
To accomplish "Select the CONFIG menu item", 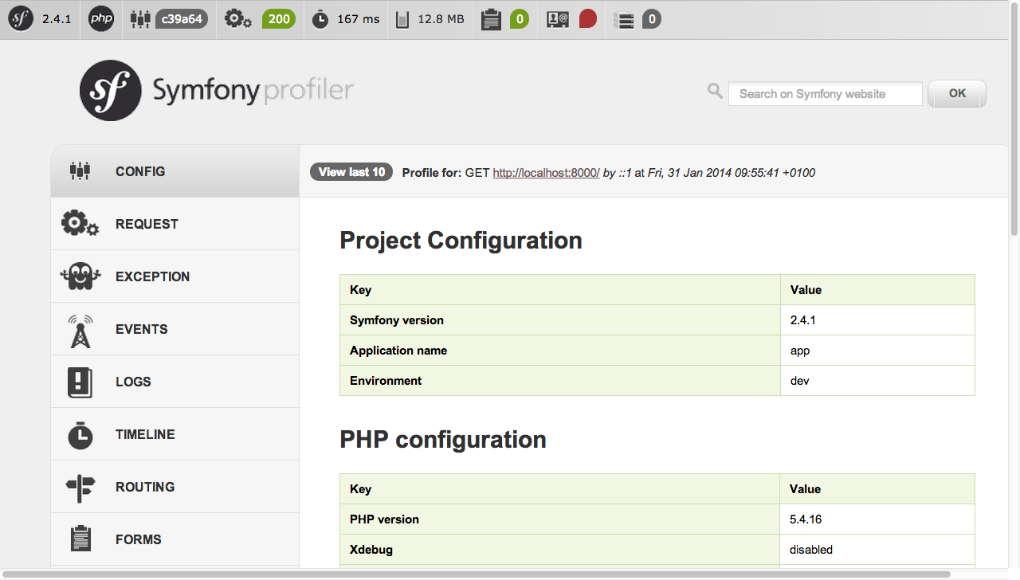I will (x=175, y=171).
